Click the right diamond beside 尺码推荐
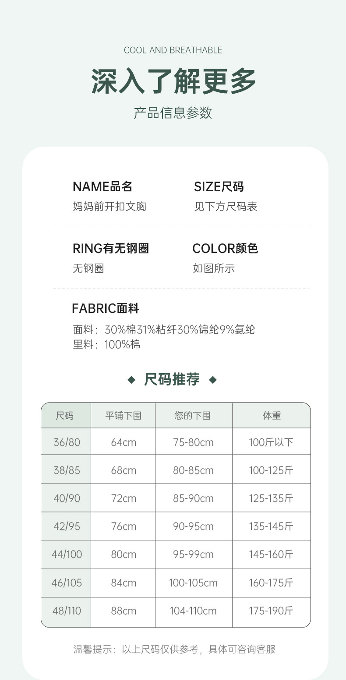The width and height of the screenshot is (346, 680). (x=213, y=380)
